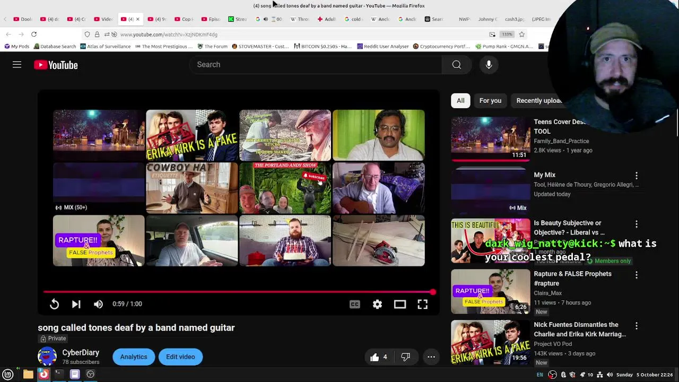Open the tracking protection shield icon
This screenshot has width=679, height=382.
tap(87, 34)
